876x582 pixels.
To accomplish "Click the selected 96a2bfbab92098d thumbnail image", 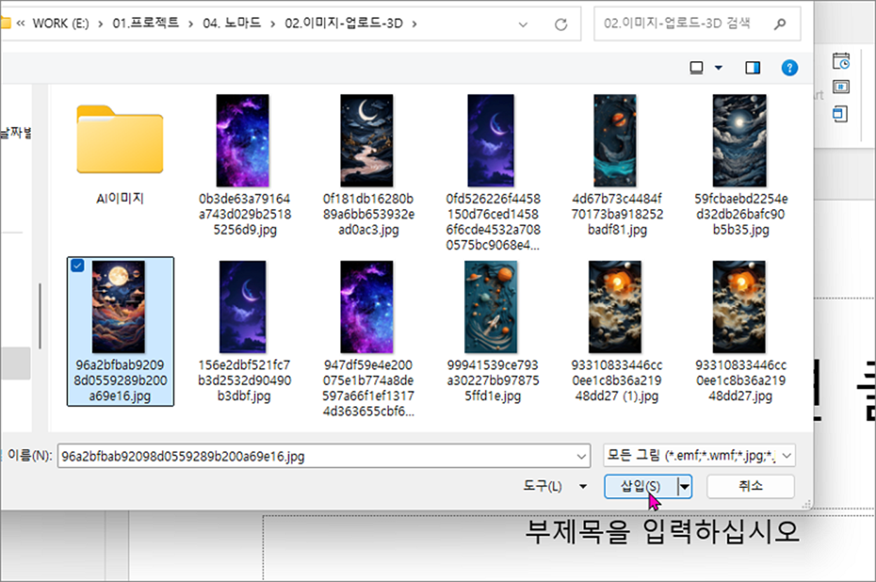I will 118,306.
